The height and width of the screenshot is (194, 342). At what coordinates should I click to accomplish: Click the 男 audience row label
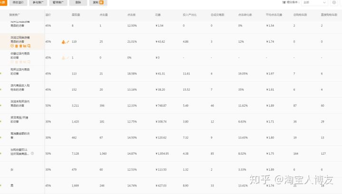[12, 185]
